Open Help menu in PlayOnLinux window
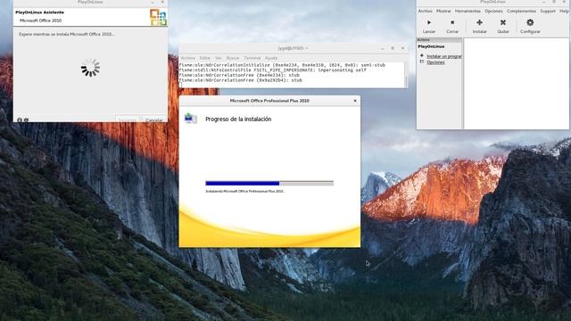The height and width of the screenshot is (321, 571). click(564, 12)
